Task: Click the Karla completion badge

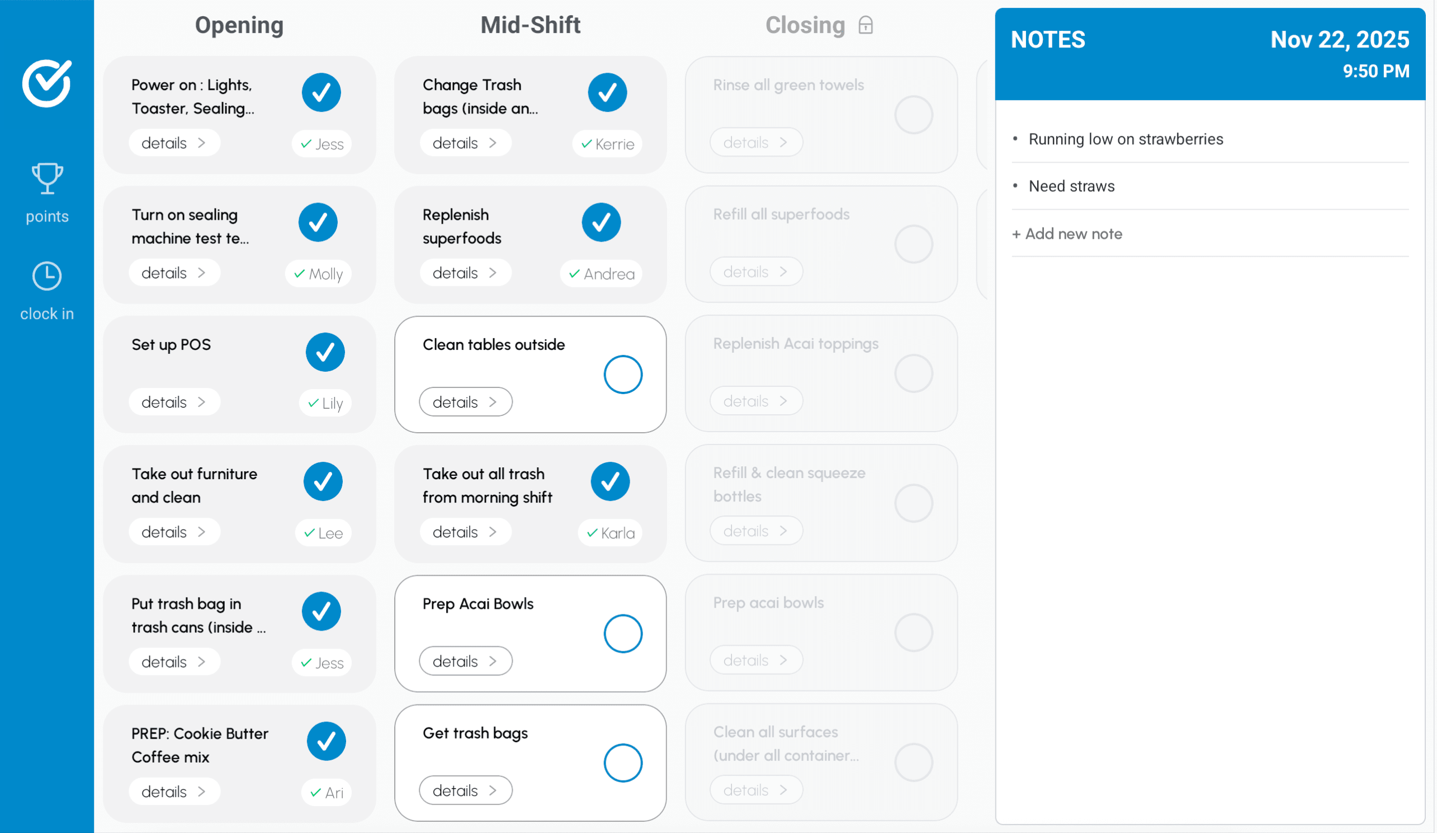Action: 610,533
